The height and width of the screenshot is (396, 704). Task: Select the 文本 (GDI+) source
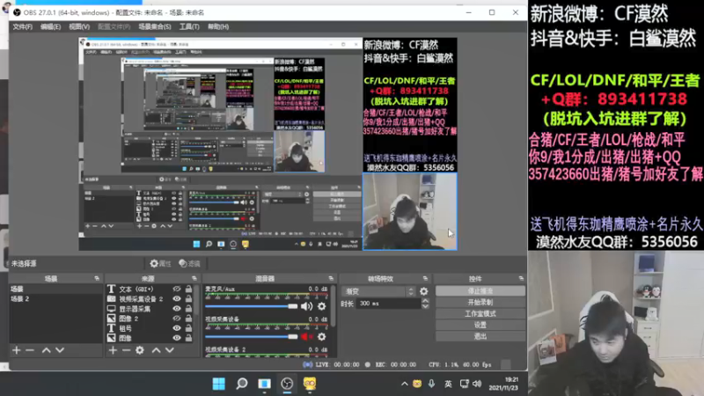tap(138, 290)
